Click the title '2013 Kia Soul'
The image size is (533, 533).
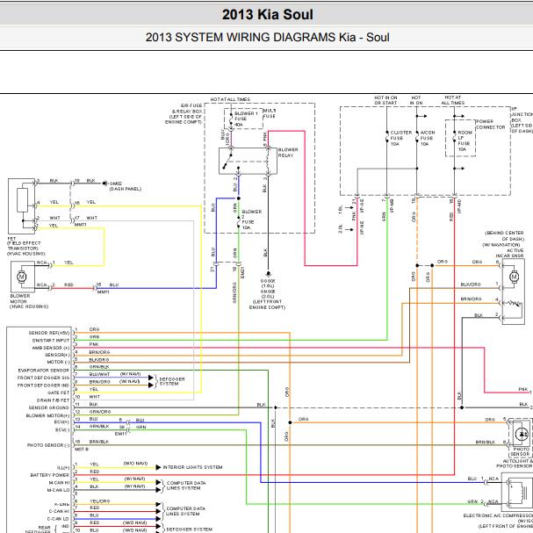[268, 14]
